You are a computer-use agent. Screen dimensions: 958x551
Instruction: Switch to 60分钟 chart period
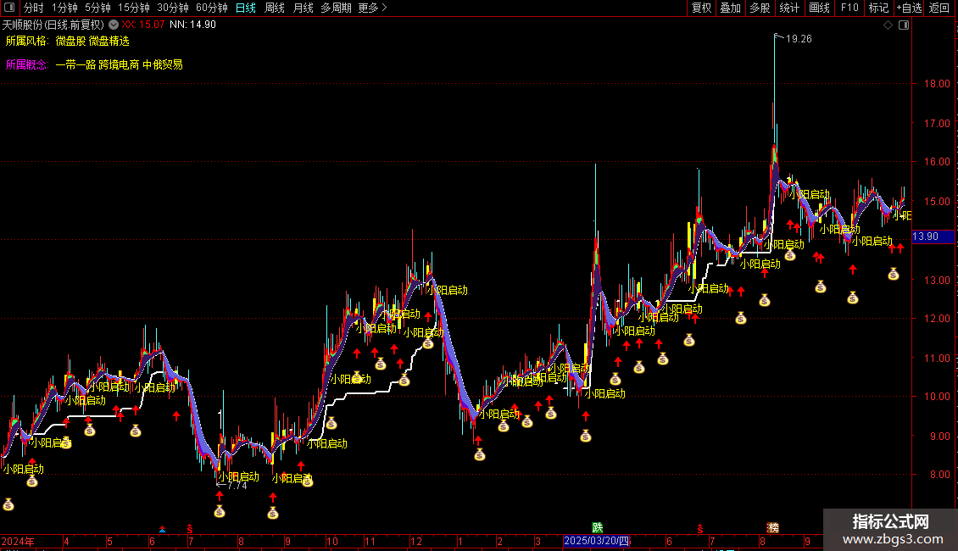[x=212, y=8]
